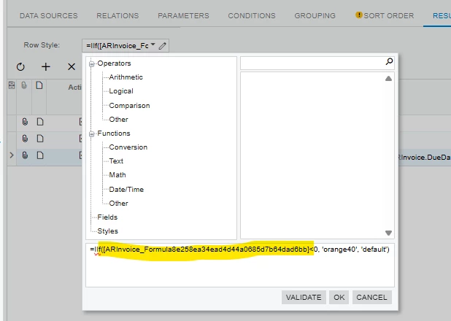451x321 pixels.
Task: Select Other under Operators
Action: (118, 120)
